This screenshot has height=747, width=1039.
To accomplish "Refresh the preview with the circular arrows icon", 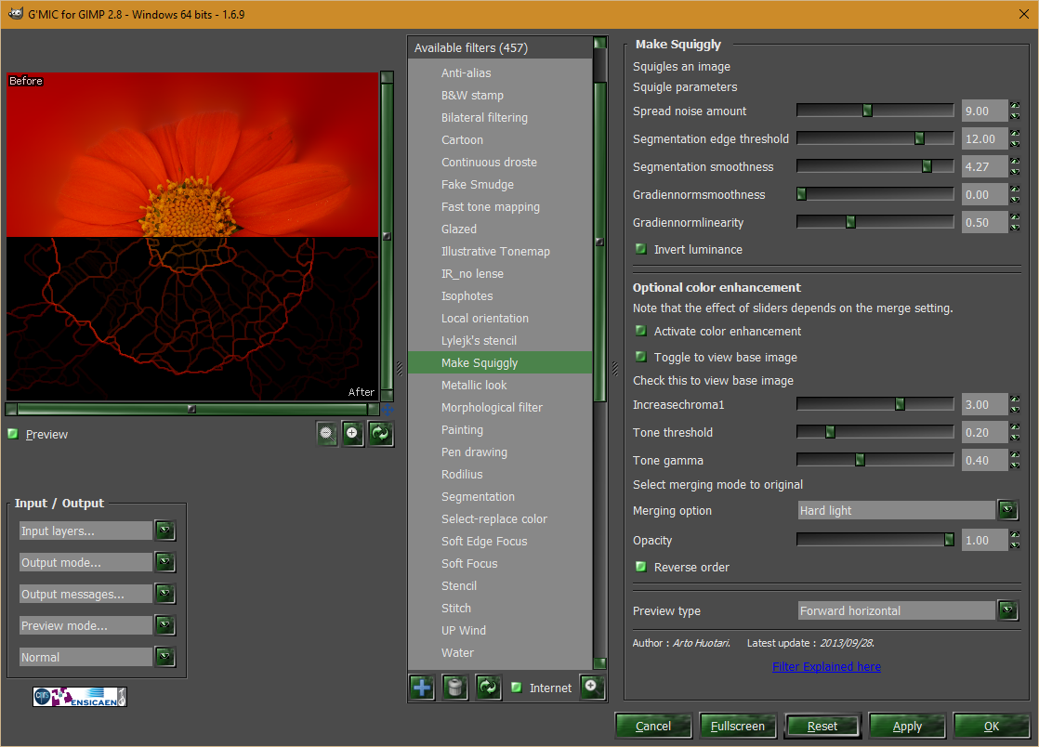I will click(380, 434).
